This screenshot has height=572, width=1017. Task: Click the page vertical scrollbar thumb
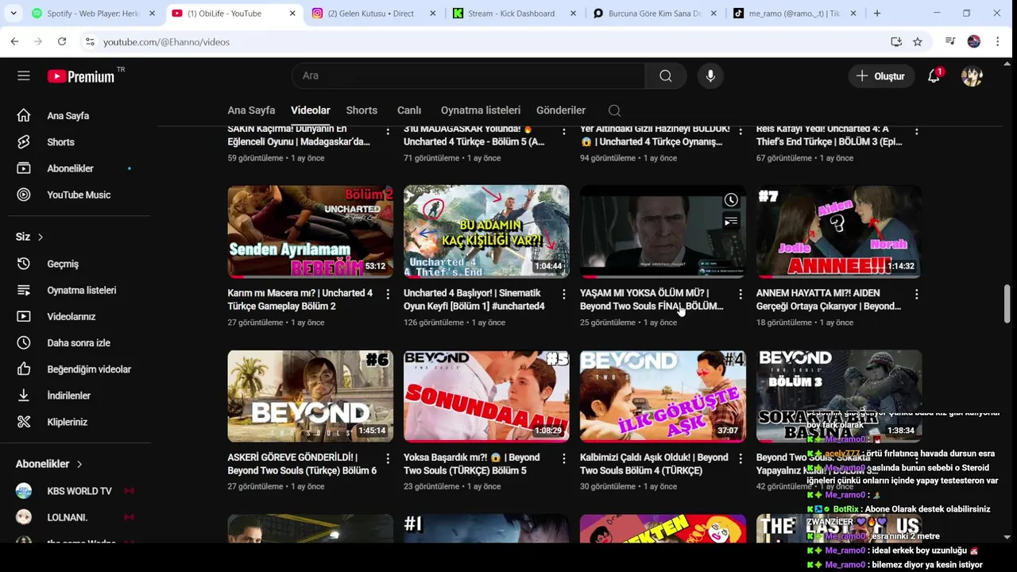point(1007,303)
